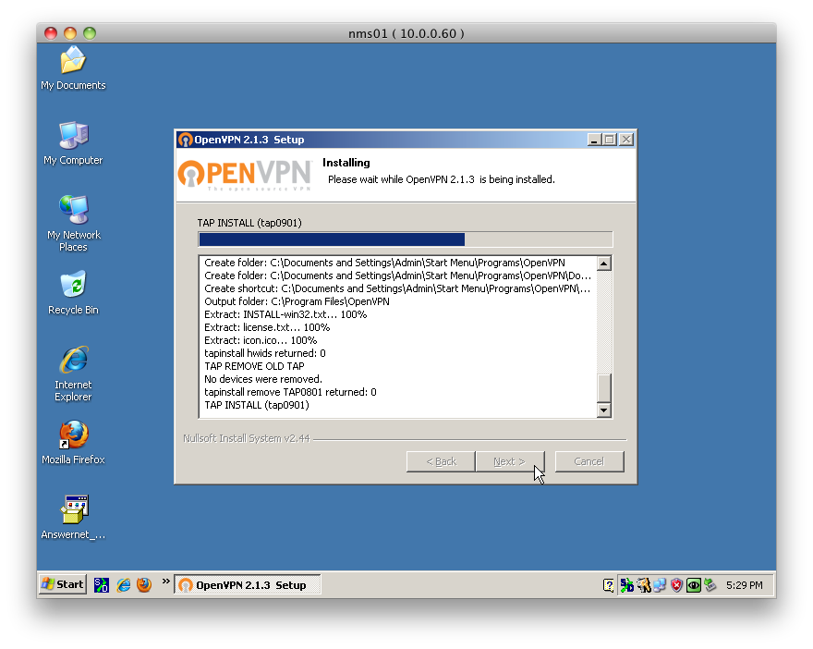
Task: Click the network computers tray icon
Action: [x=660, y=586]
